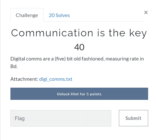Viewport: 156px width, 140px height.
Task: Click the challenge title Communication is the key
Action: pyautogui.click(x=79, y=33)
